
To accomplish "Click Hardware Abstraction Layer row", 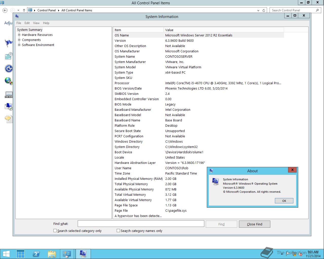I will tap(198, 163).
